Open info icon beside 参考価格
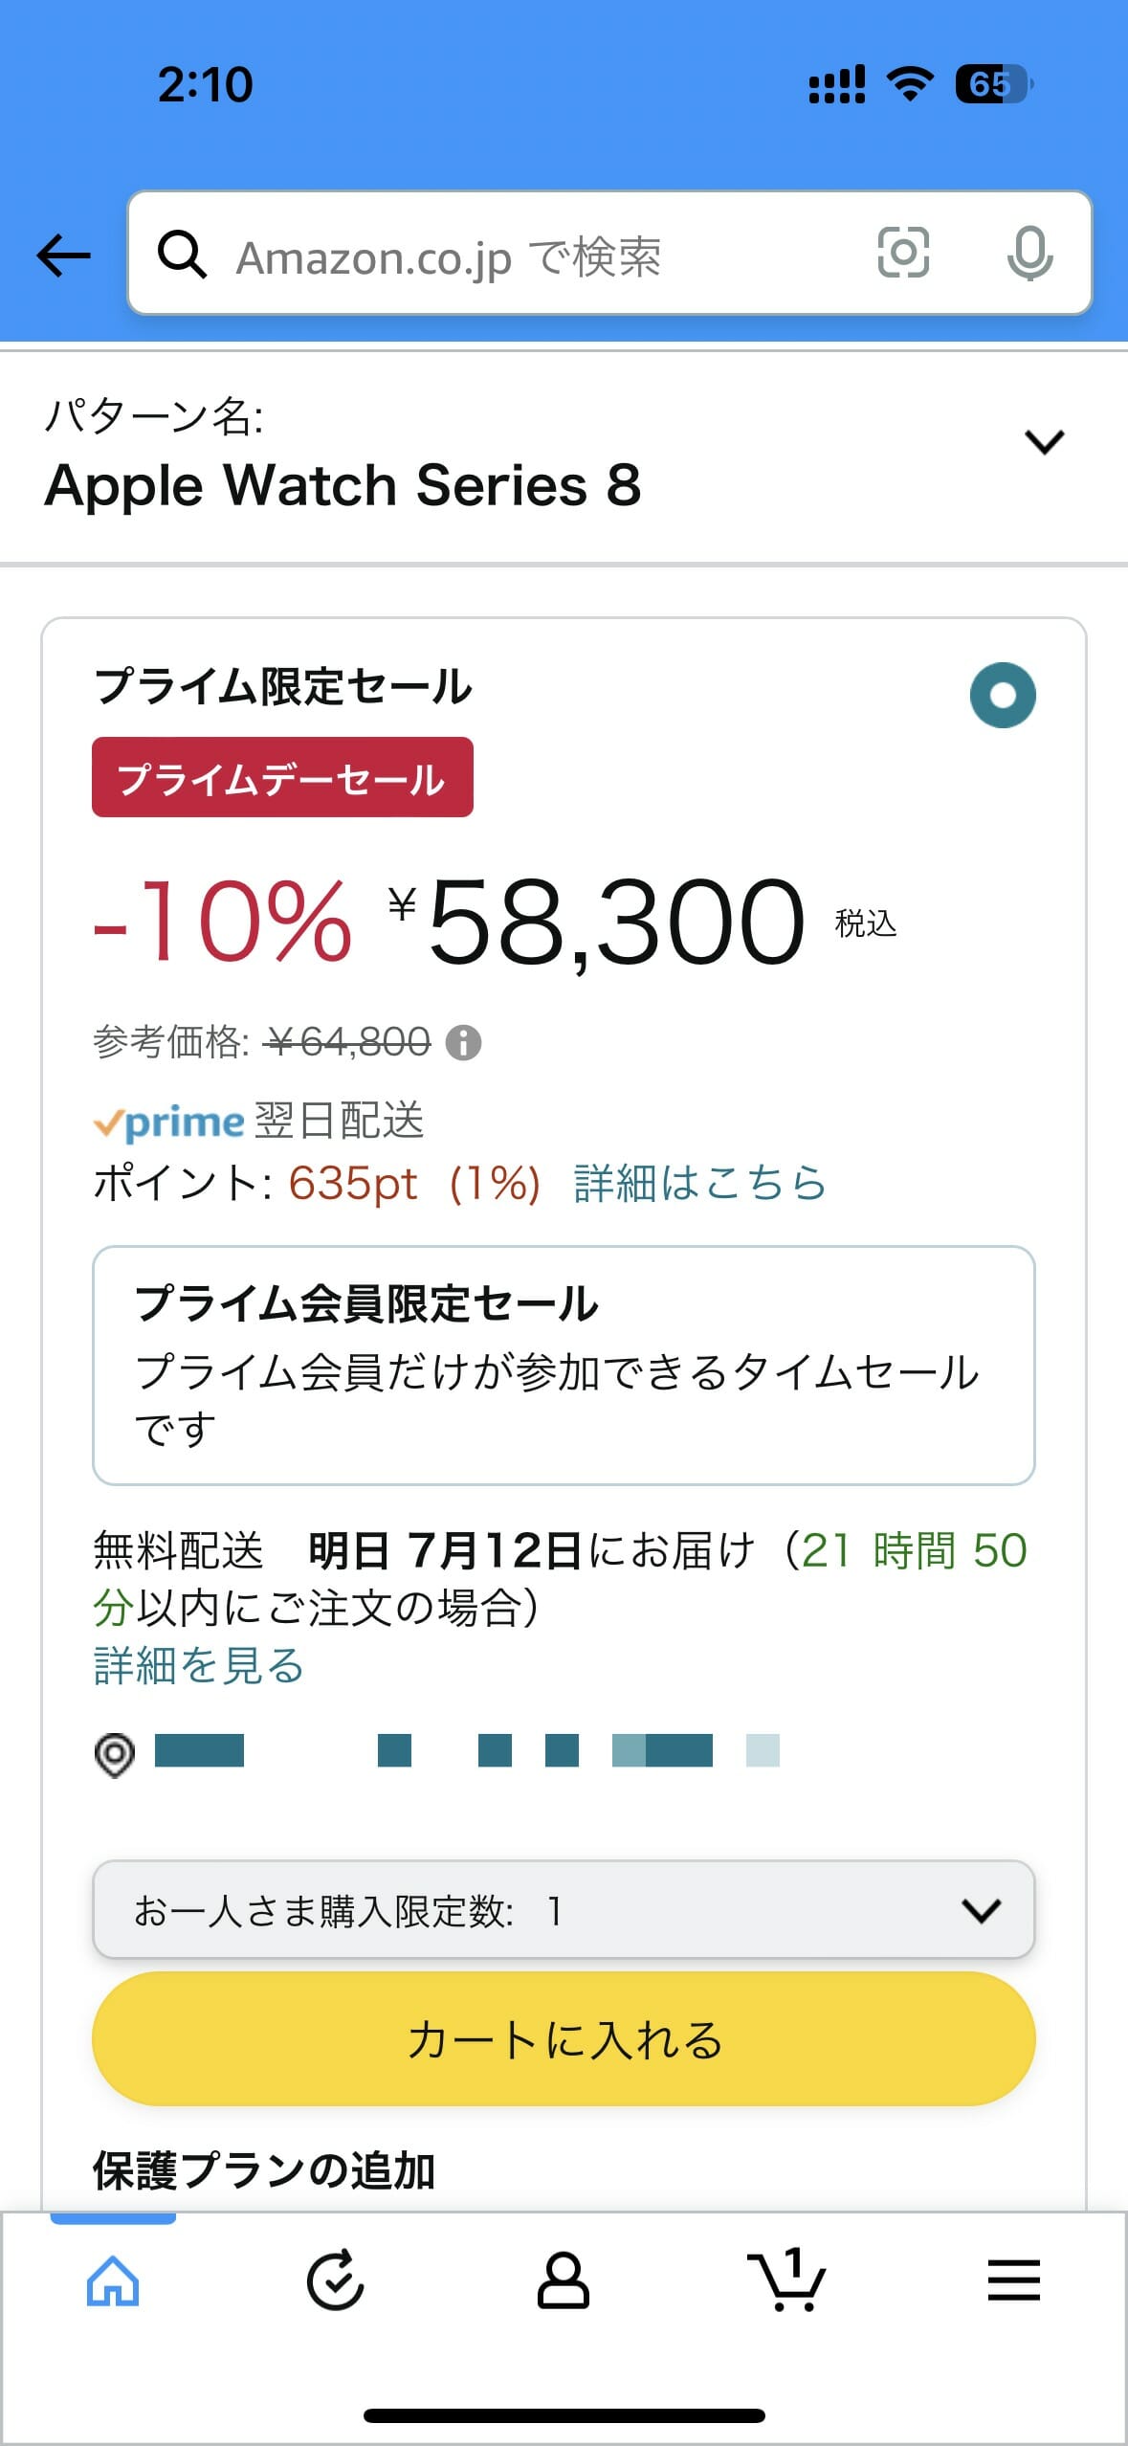The width and height of the screenshot is (1128, 2446). (x=464, y=1042)
